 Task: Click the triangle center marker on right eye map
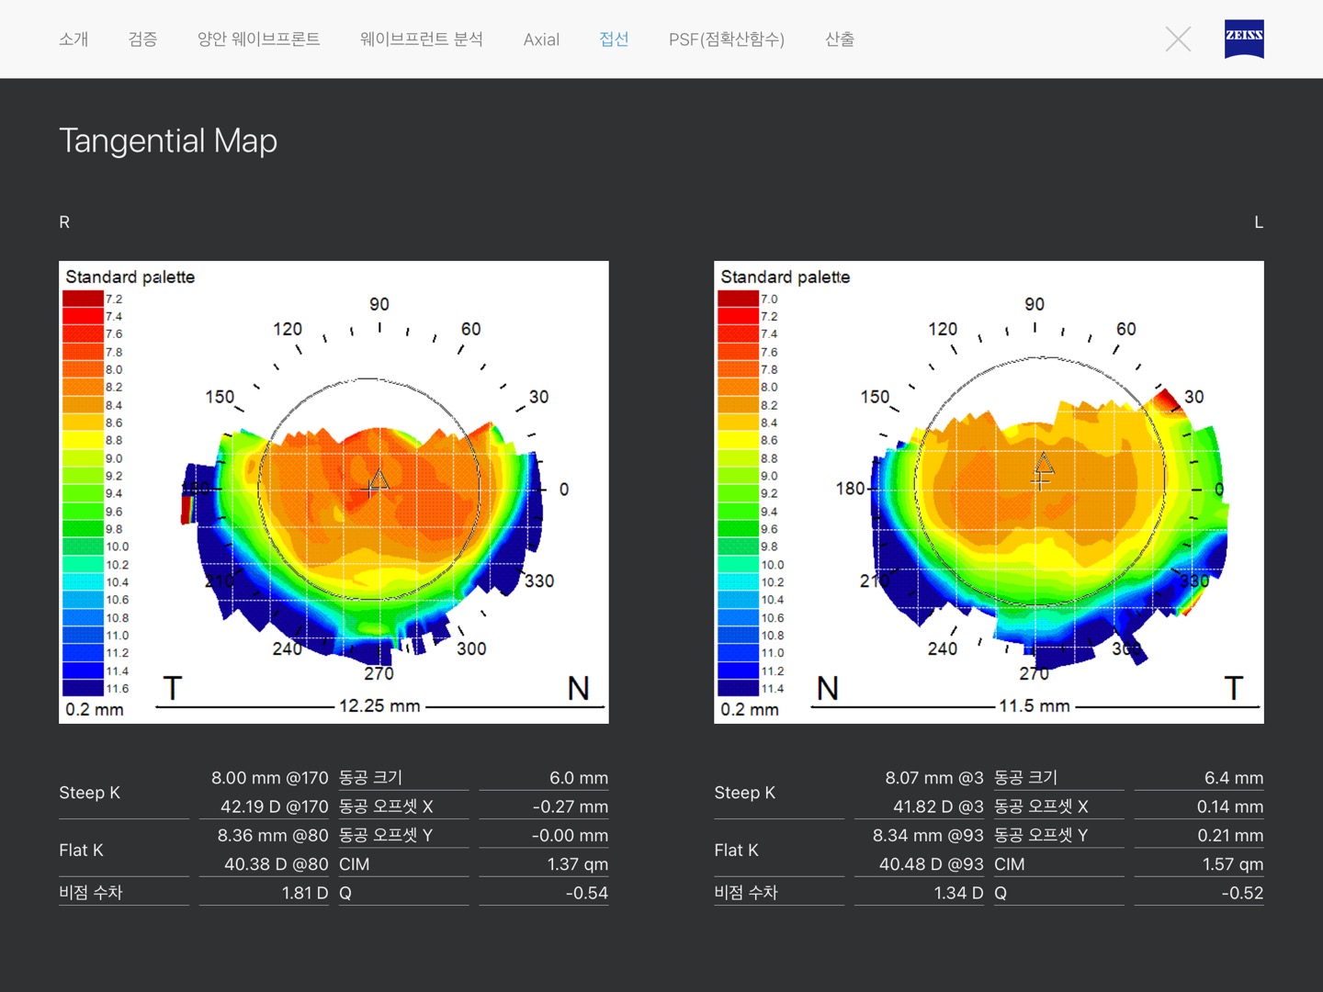(x=379, y=479)
